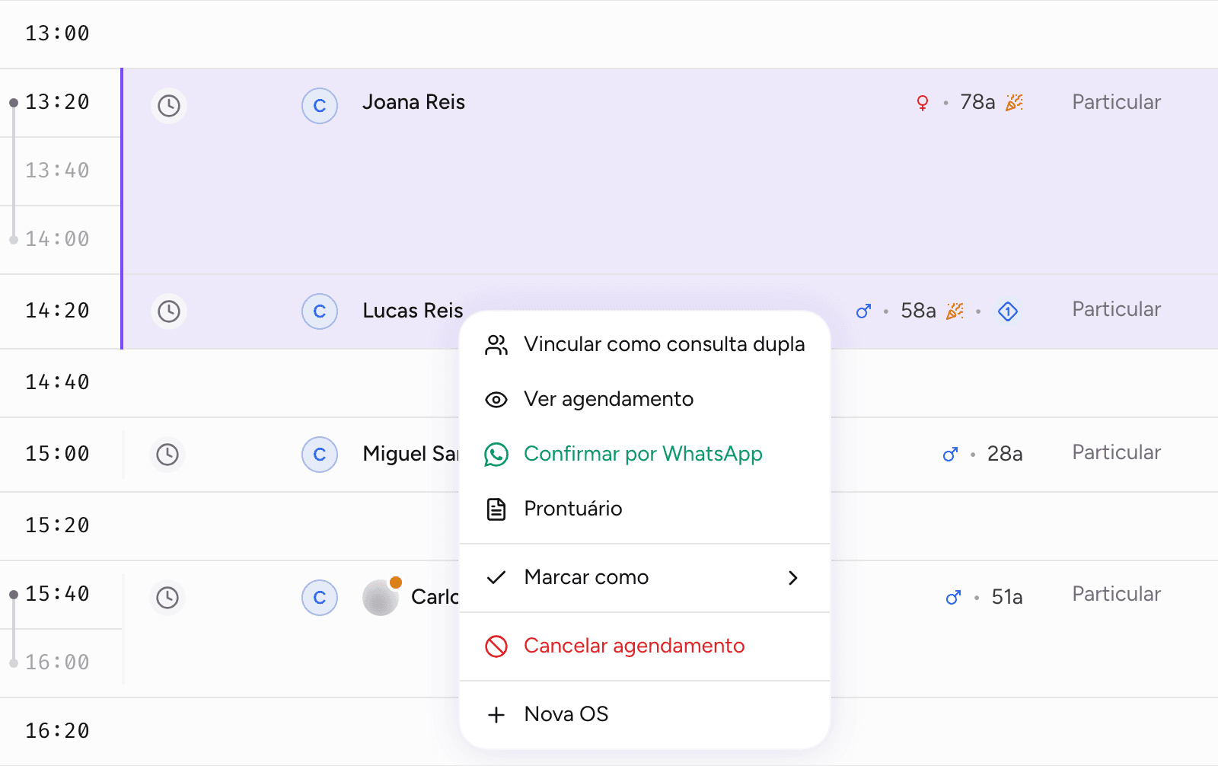Image resolution: width=1218 pixels, height=766 pixels.
Task: Click the C badge next to Lucas Reis
Action: point(320,311)
